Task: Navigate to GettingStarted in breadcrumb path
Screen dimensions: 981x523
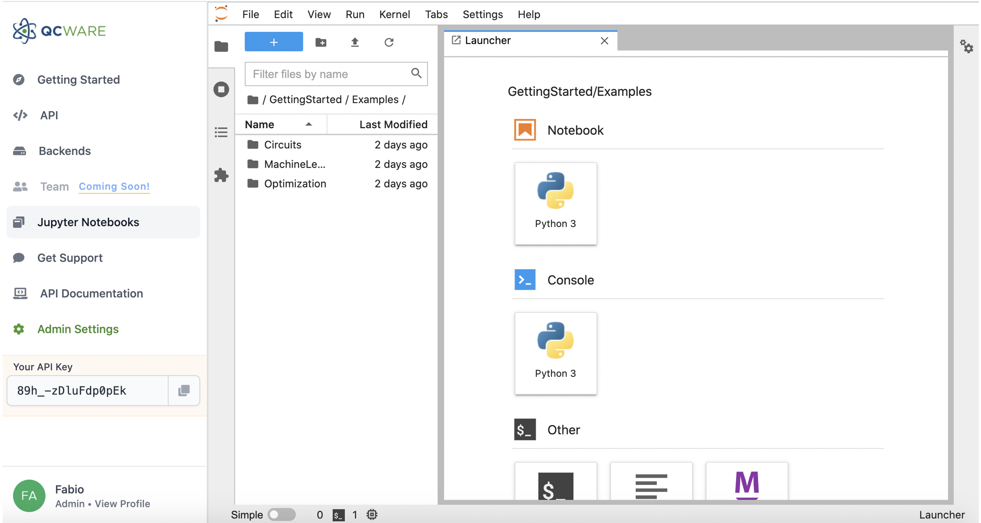Action: coord(305,99)
